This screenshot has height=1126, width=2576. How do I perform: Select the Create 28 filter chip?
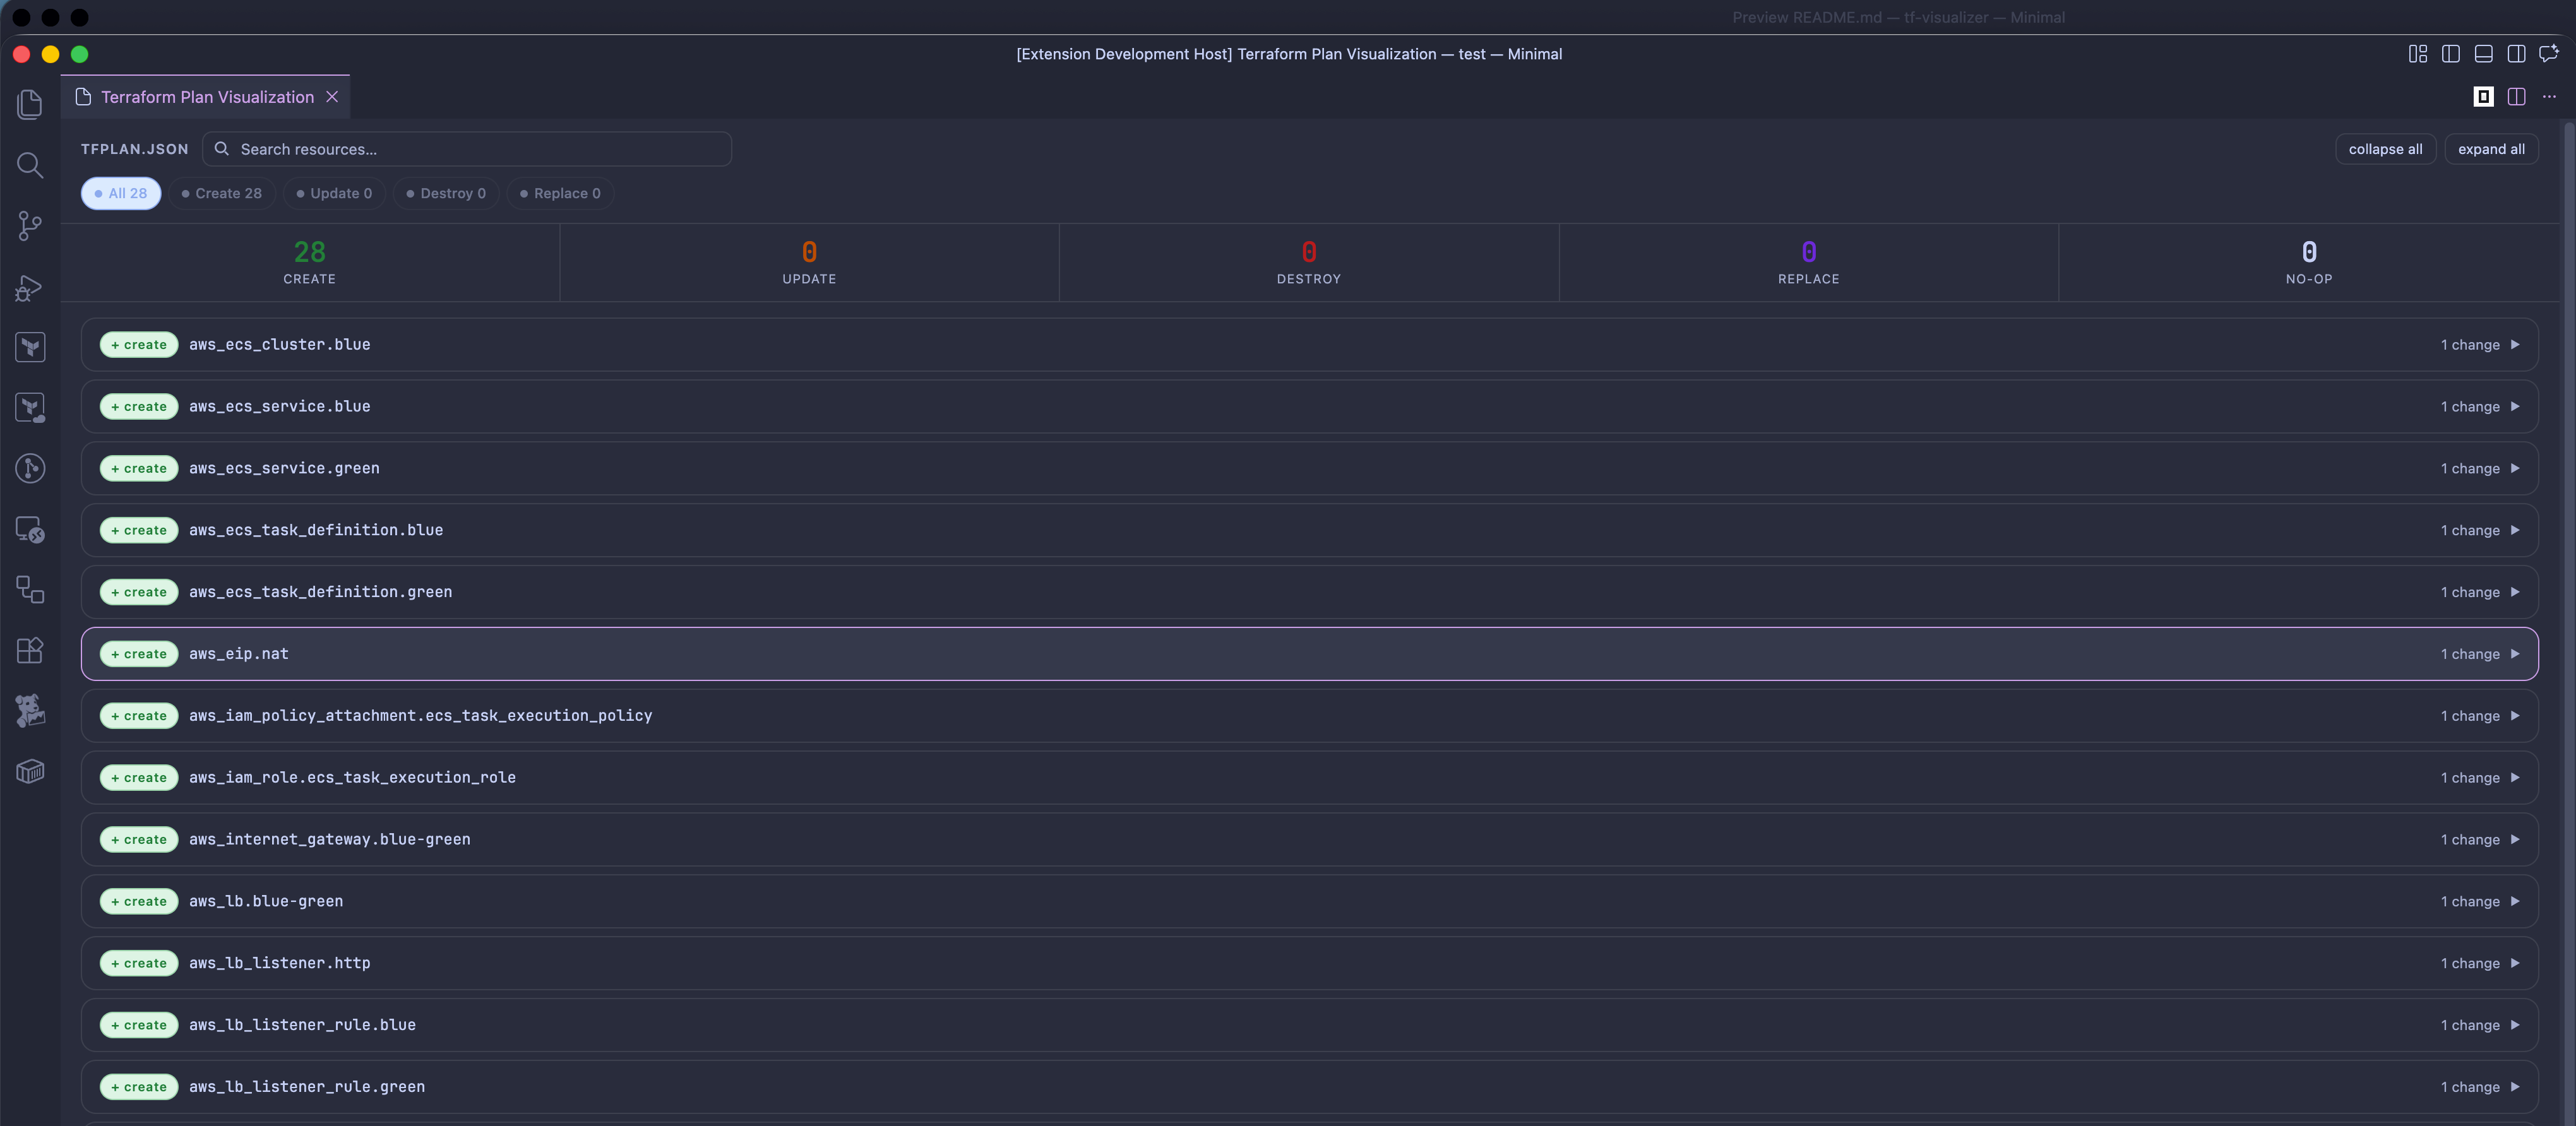point(221,193)
